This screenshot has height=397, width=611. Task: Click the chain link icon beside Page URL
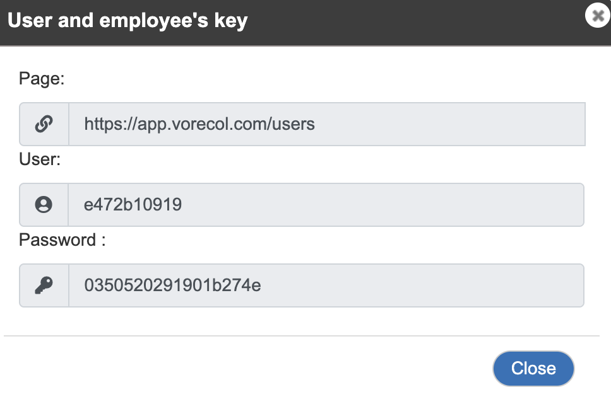point(44,124)
